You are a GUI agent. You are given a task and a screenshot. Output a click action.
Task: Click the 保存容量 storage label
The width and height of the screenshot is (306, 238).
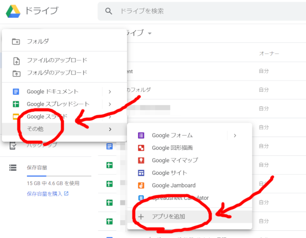pyautogui.click(x=37, y=168)
